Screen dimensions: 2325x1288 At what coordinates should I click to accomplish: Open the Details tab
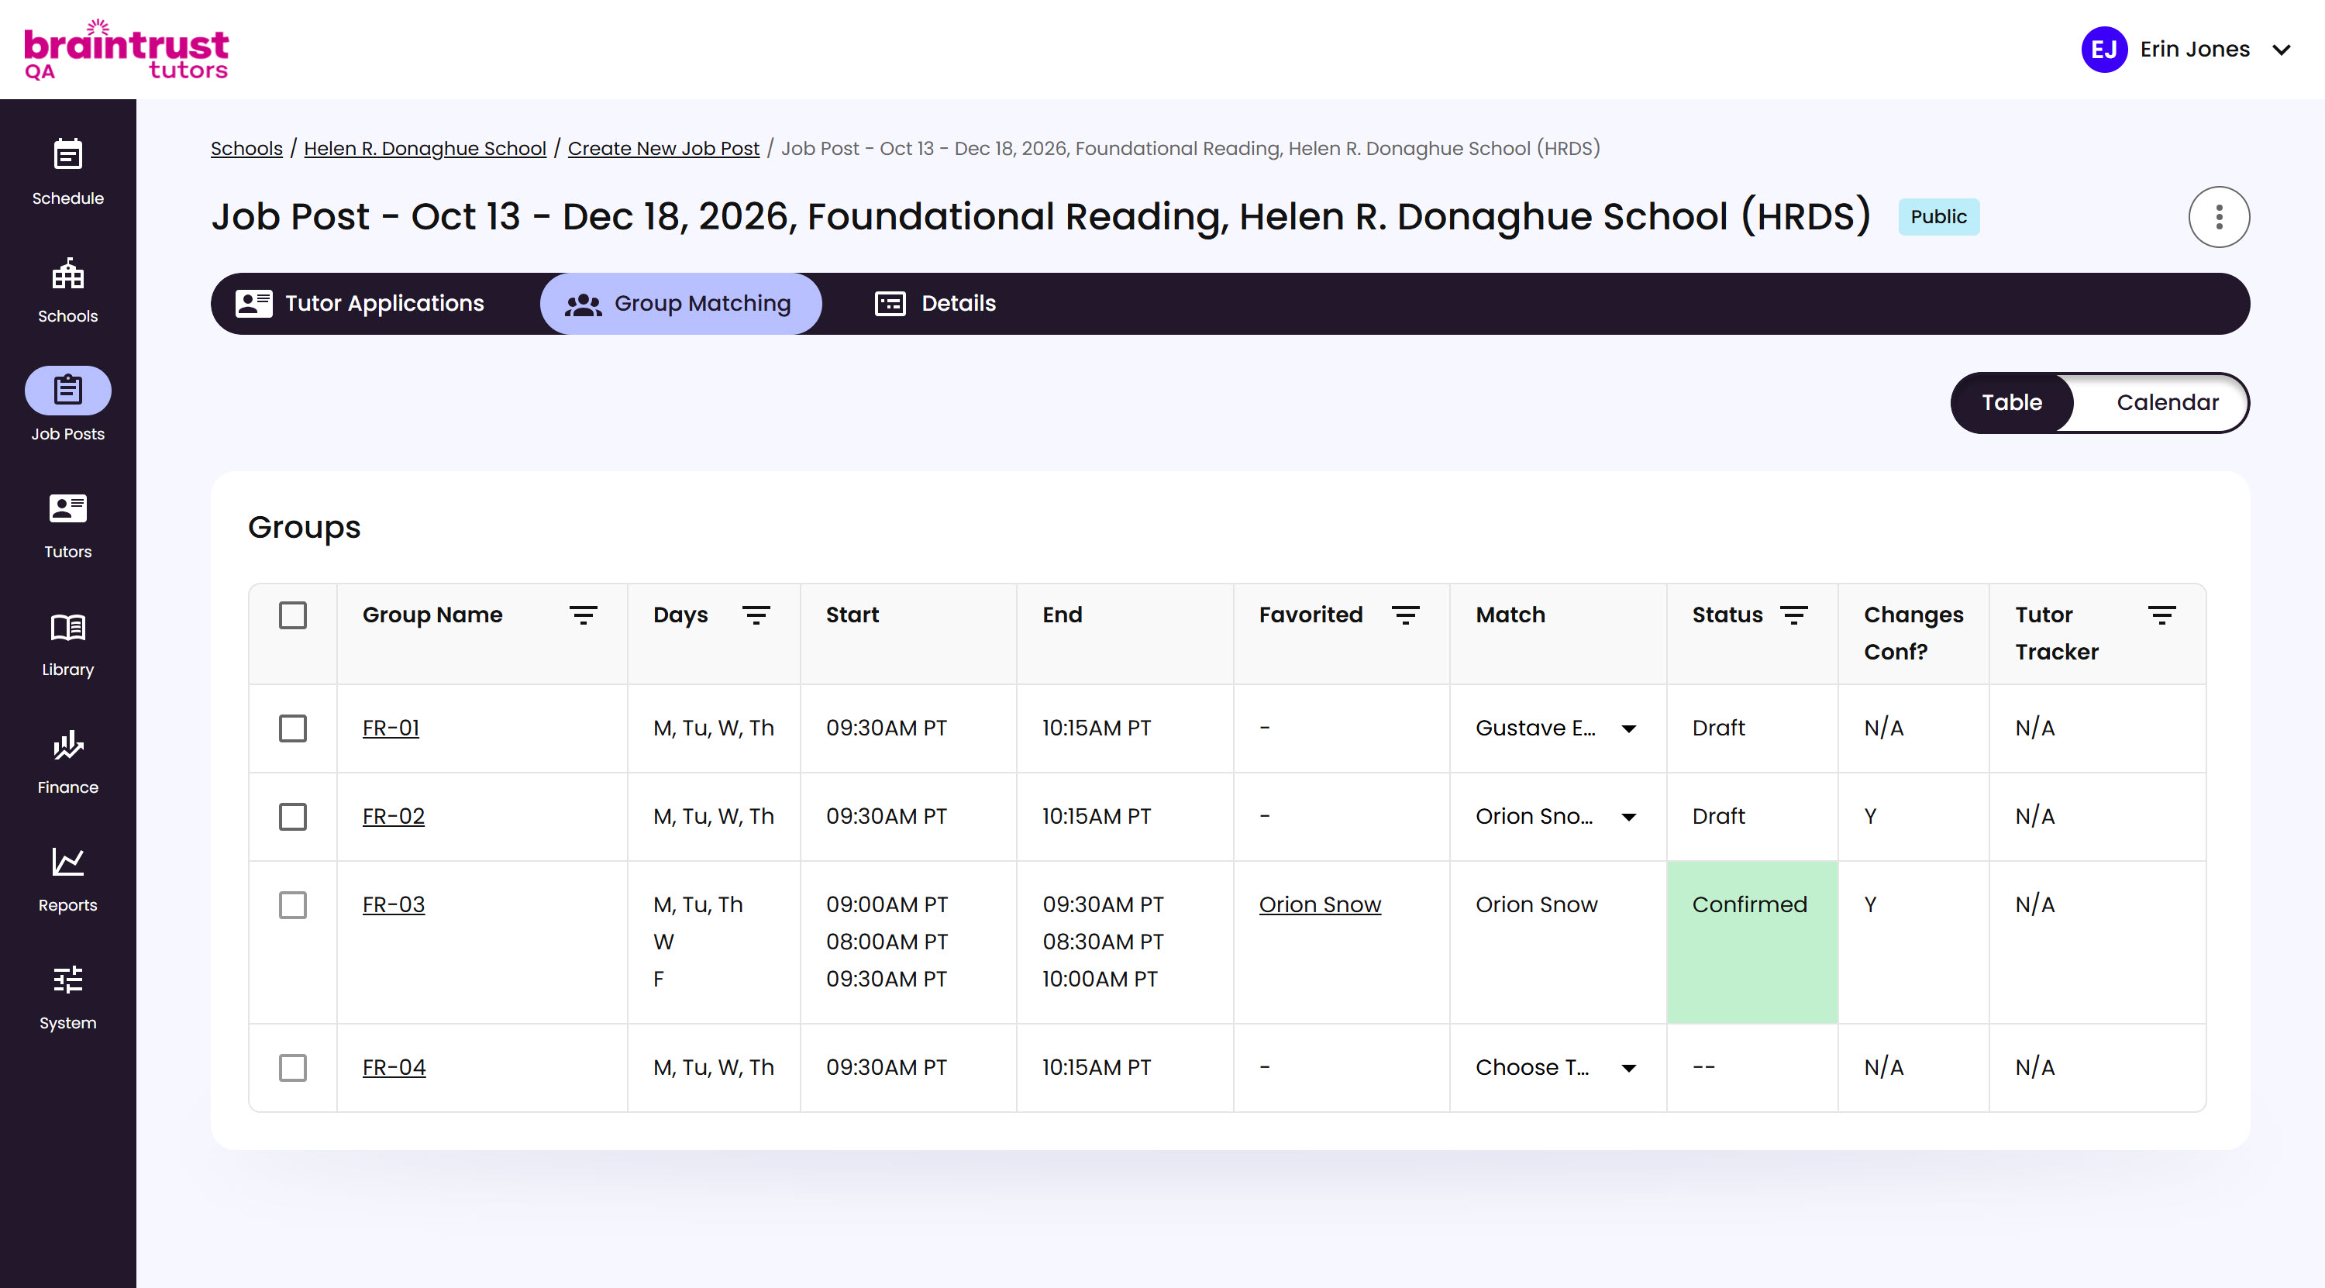[935, 303]
